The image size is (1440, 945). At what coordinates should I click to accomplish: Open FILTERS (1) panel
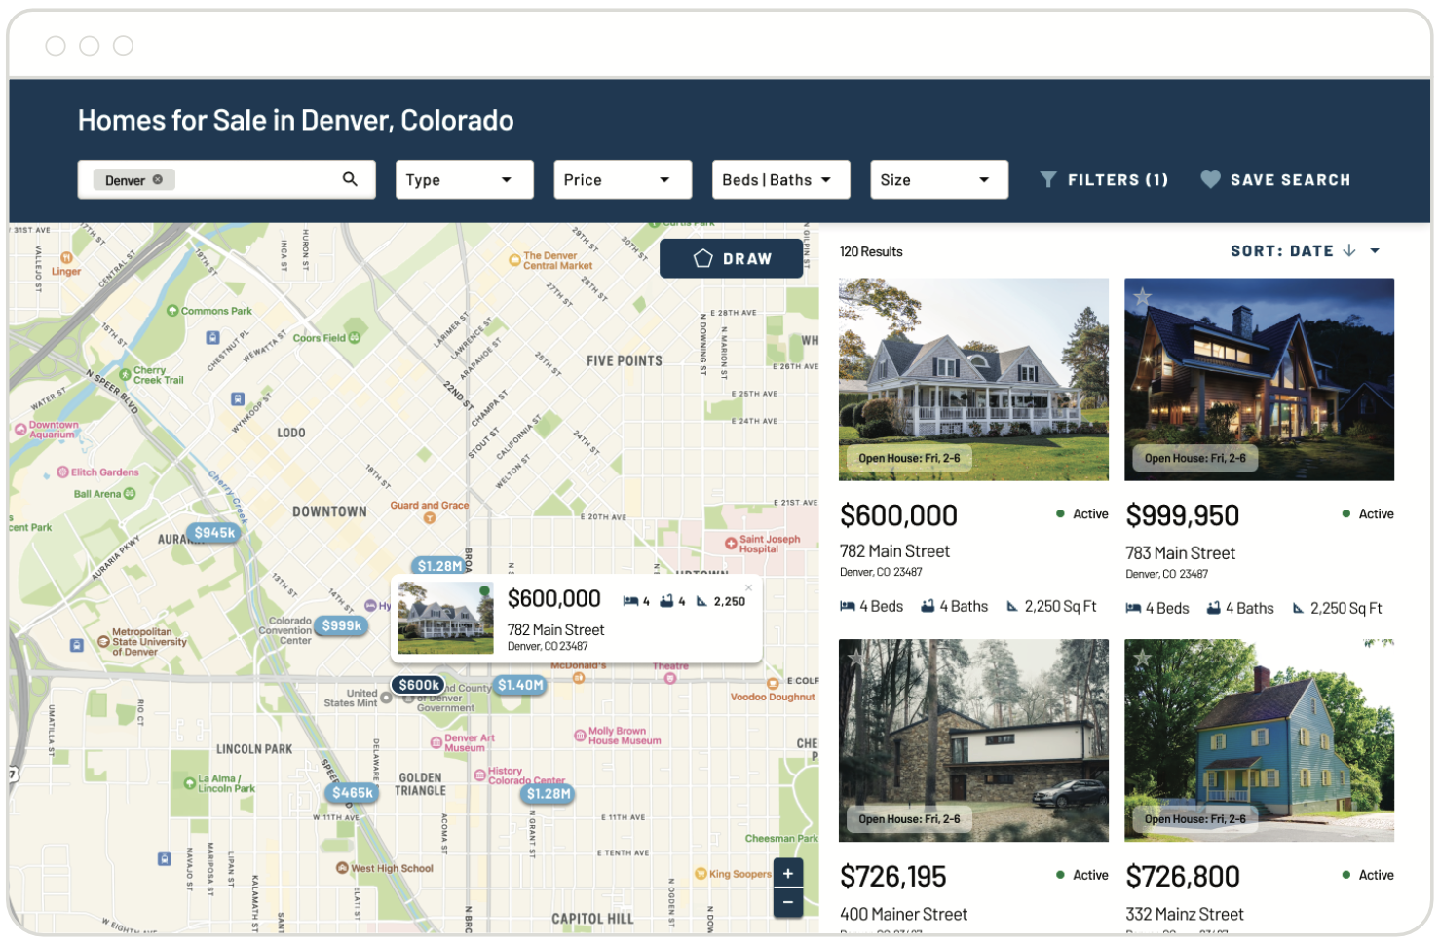coord(1104,179)
